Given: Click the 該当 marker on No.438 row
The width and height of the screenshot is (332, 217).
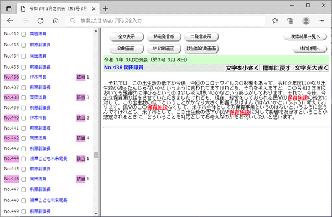Looking at the screenshot, I should (81, 97).
